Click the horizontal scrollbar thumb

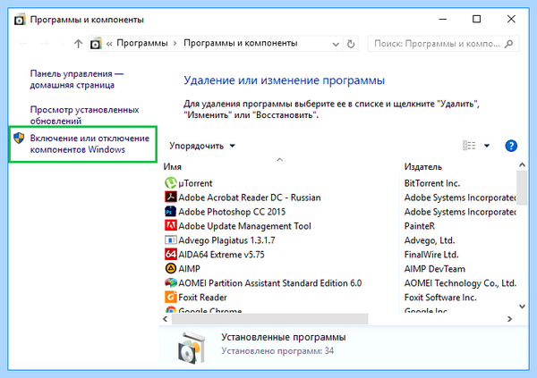[270, 319]
